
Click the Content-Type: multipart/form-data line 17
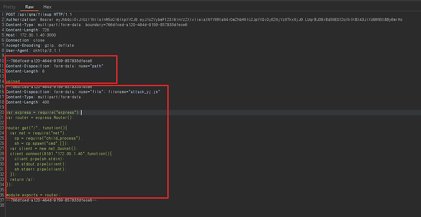tap(43, 97)
